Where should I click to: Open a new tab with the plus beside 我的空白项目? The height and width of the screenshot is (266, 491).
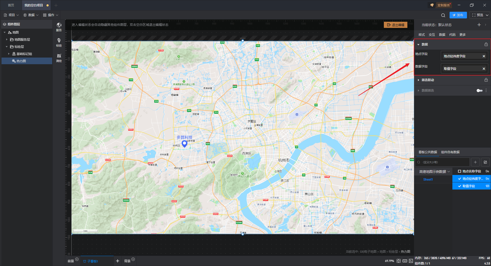[x=56, y=5]
